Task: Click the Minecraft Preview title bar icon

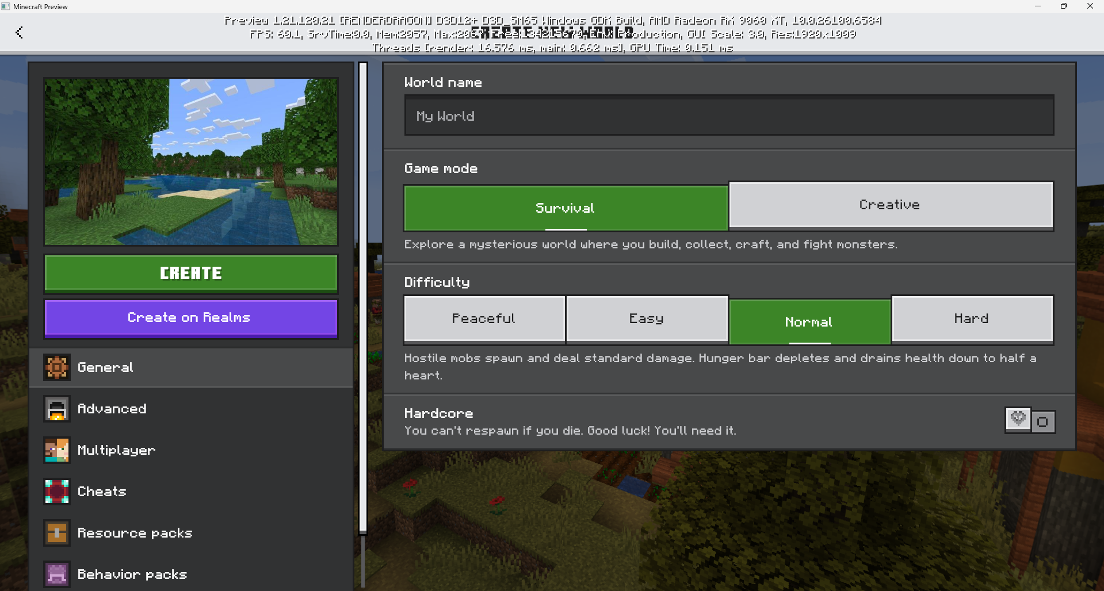Action: (6, 6)
